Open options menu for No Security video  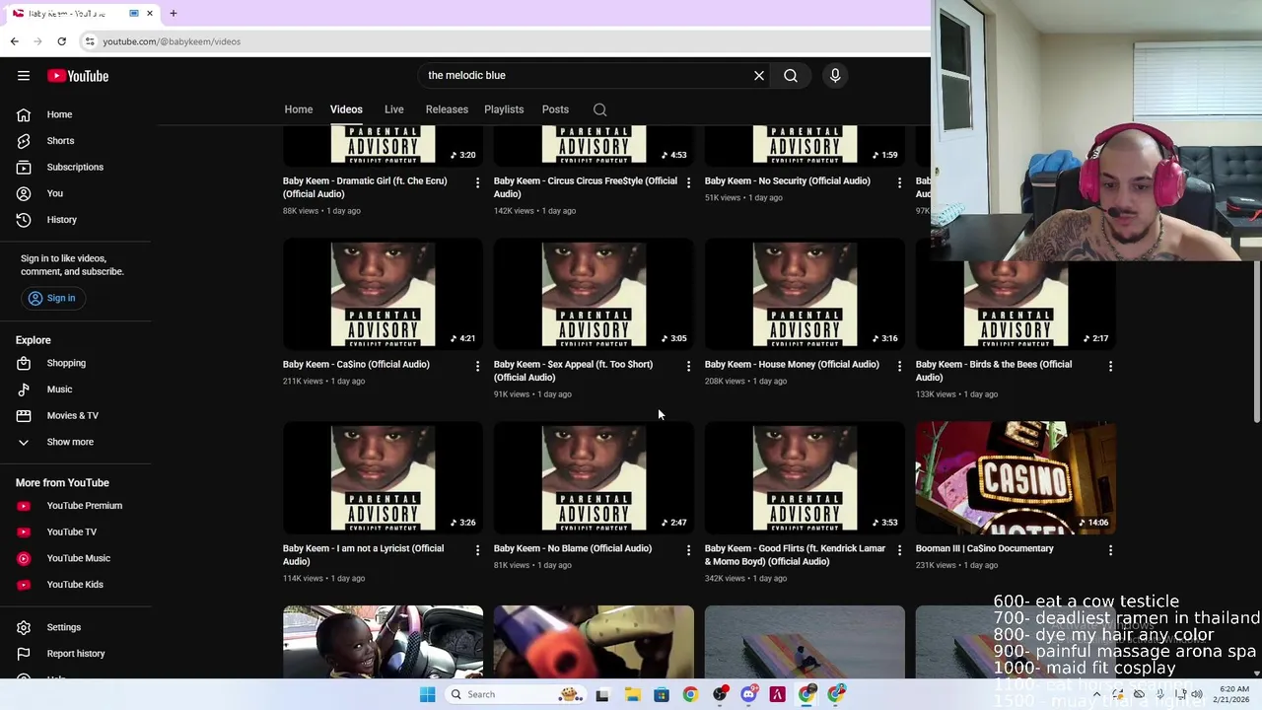pos(899,182)
